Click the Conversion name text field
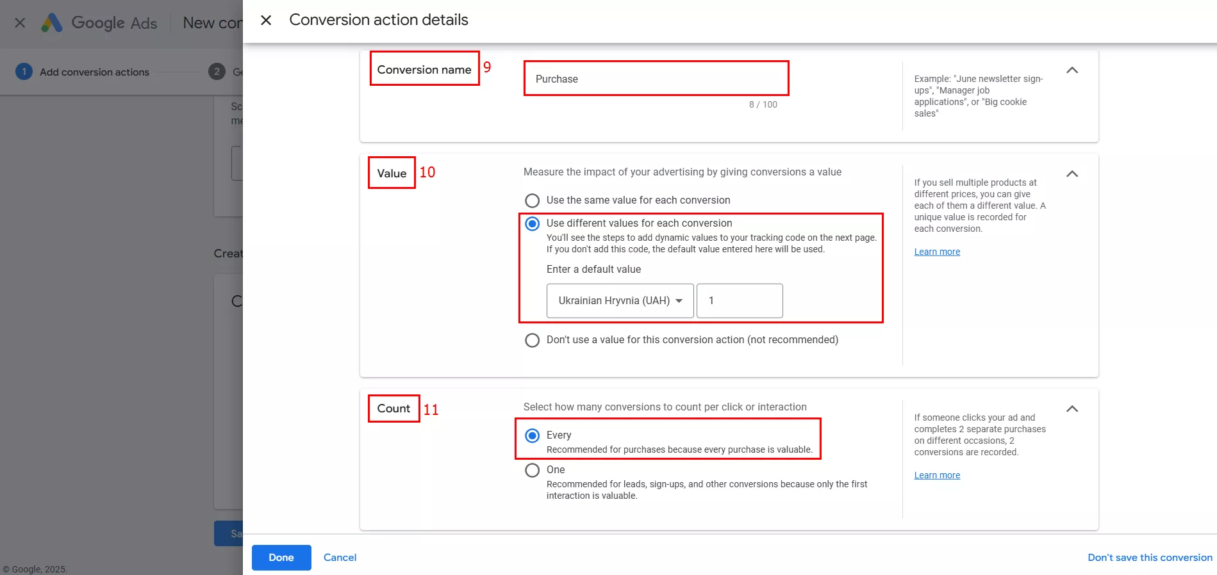Screen dimensions: 1217x575 click(656, 79)
